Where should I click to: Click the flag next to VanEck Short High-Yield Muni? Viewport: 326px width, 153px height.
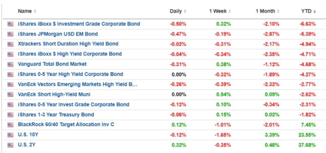[11, 95]
